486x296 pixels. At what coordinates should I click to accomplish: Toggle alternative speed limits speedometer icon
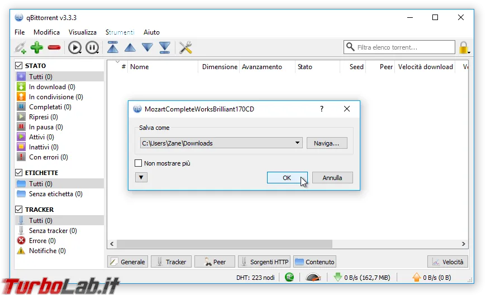point(313,277)
